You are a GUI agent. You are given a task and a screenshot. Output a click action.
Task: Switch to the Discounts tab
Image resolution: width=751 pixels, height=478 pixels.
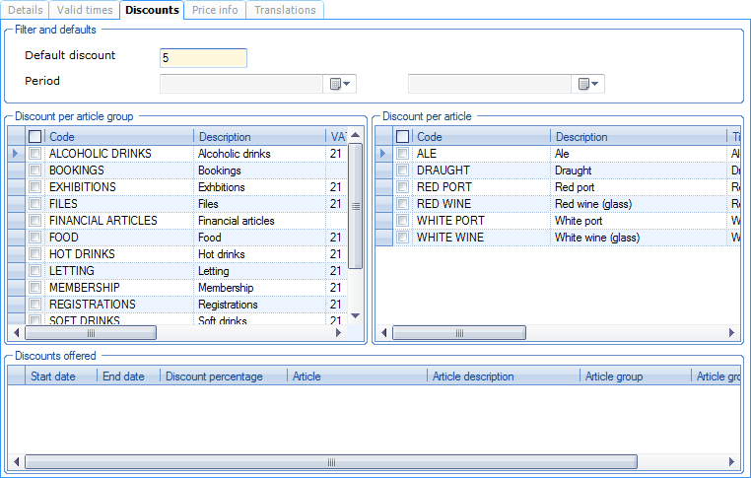152,10
